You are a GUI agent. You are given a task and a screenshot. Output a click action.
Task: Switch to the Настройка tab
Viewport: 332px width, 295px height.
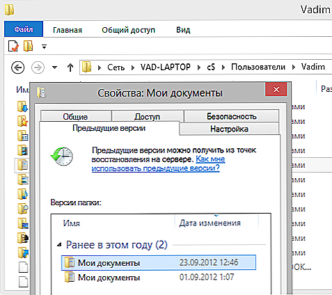(229, 129)
